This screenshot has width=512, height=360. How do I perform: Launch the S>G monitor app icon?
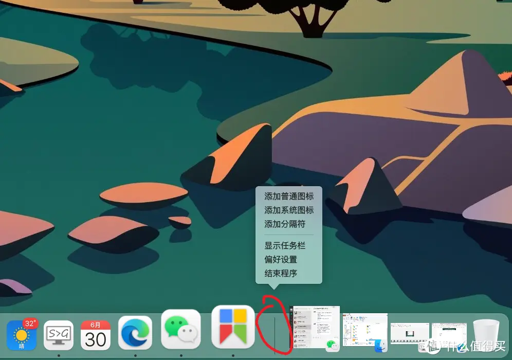[x=59, y=335]
